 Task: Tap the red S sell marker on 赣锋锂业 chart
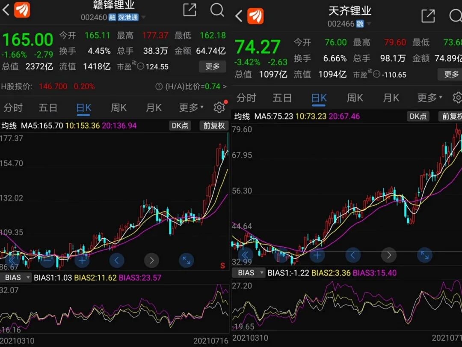click(223, 266)
